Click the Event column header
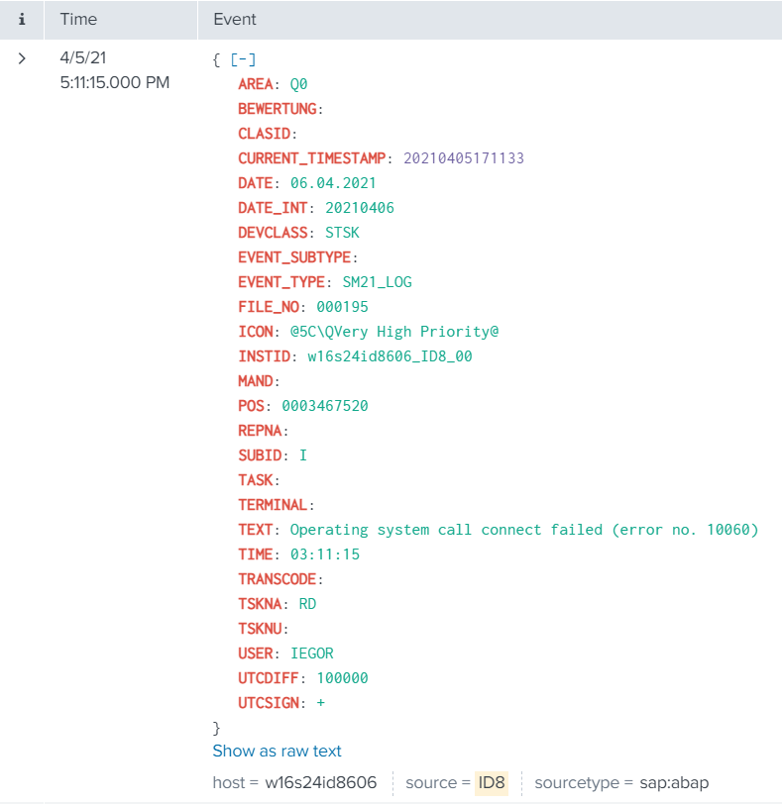This screenshot has height=804, width=782. pos(235,19)
